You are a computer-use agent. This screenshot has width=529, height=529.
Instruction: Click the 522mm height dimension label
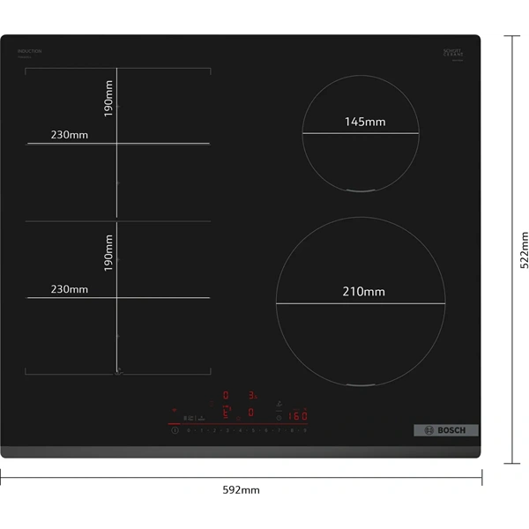522,250
